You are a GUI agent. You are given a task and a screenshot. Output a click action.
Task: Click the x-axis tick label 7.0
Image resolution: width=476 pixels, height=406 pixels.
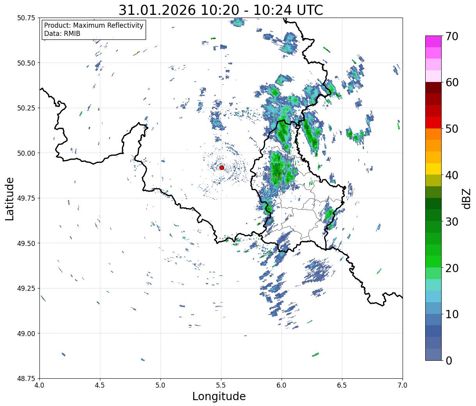coord(403,385)
